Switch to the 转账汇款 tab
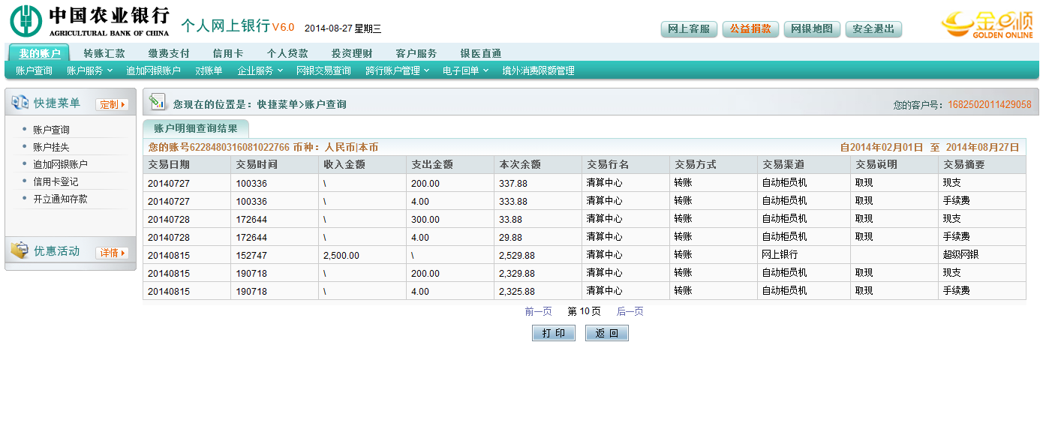Screen dimensions: 1046x438 coord(104,53)
